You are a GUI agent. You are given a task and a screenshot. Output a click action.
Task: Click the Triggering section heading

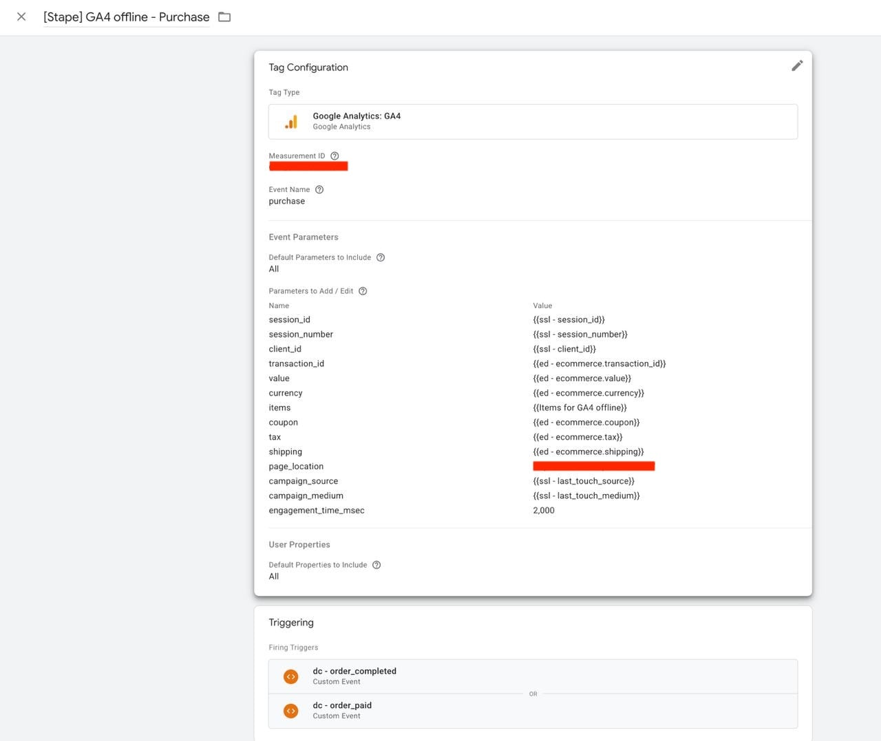291,623
